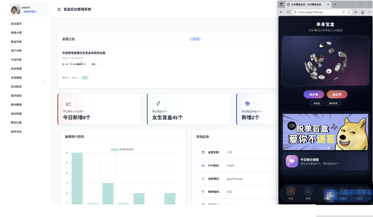This screenshot has height=217, width=373.
Task: Collapse the sidebar with the hamburger icon
Action: 58,9
